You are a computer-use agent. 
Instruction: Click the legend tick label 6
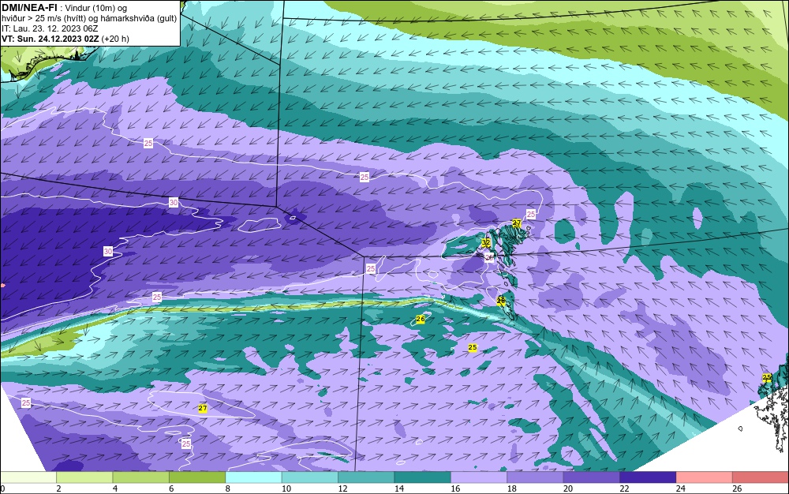click(x=171, y=488)
